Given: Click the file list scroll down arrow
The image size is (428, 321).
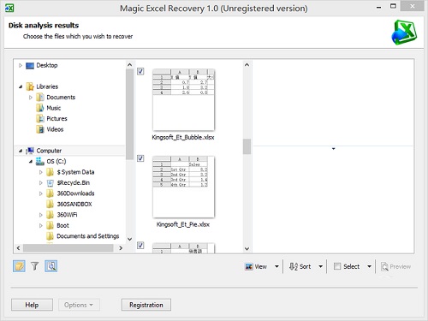Looking at the screenshot, I should point(247,249).
